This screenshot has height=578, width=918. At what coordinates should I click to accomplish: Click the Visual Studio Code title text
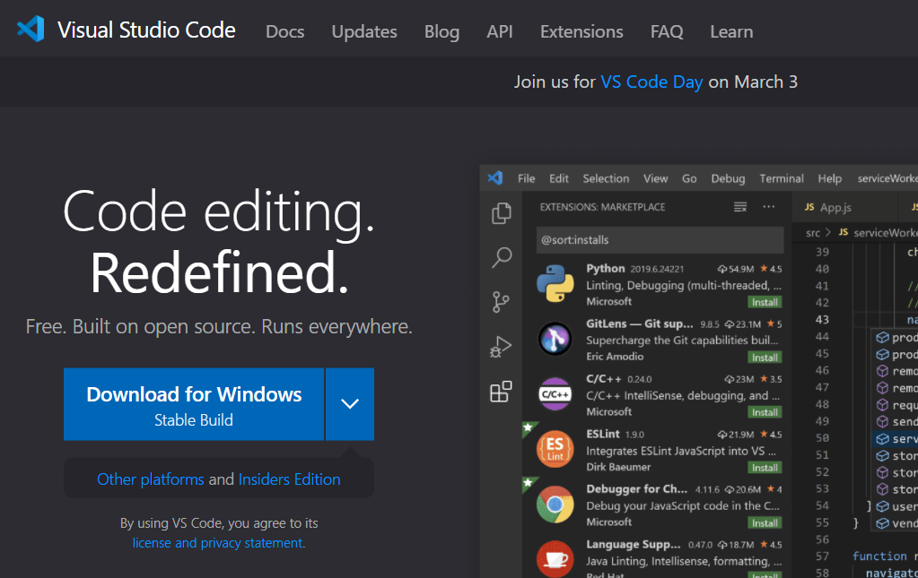pos(146,30)
